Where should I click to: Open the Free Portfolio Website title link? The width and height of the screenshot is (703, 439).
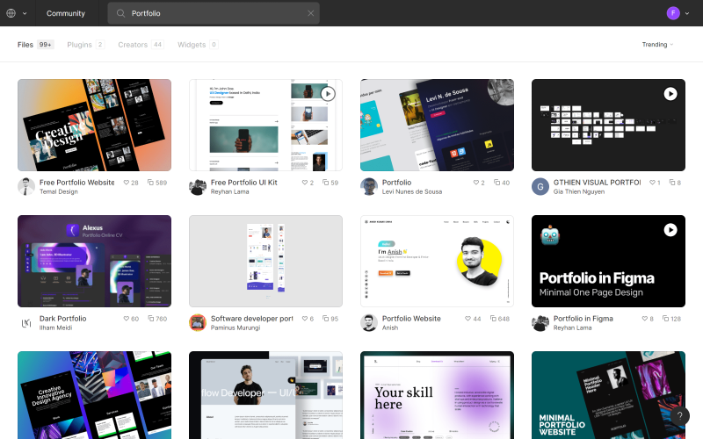(x=76, y=183)
